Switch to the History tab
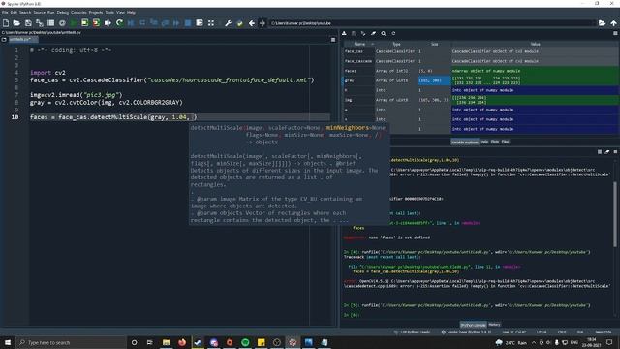 pos(494,325)
